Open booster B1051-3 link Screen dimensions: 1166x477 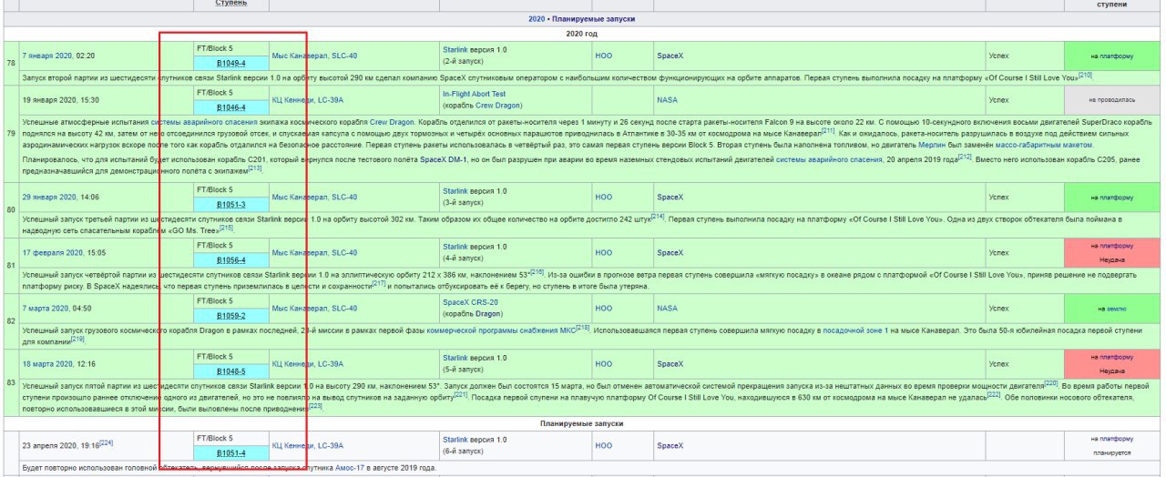click(230, 204)
